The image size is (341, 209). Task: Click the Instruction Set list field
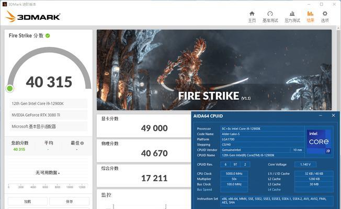coord(277,201)
